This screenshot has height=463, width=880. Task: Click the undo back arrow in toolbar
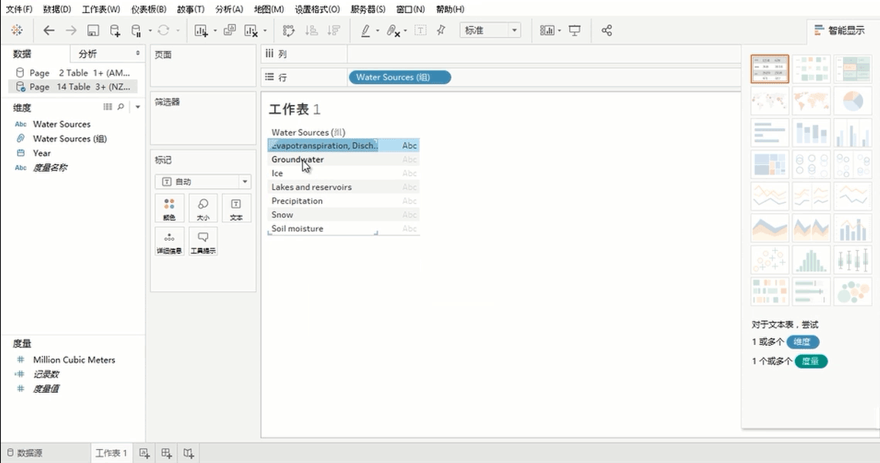point(49,30)
